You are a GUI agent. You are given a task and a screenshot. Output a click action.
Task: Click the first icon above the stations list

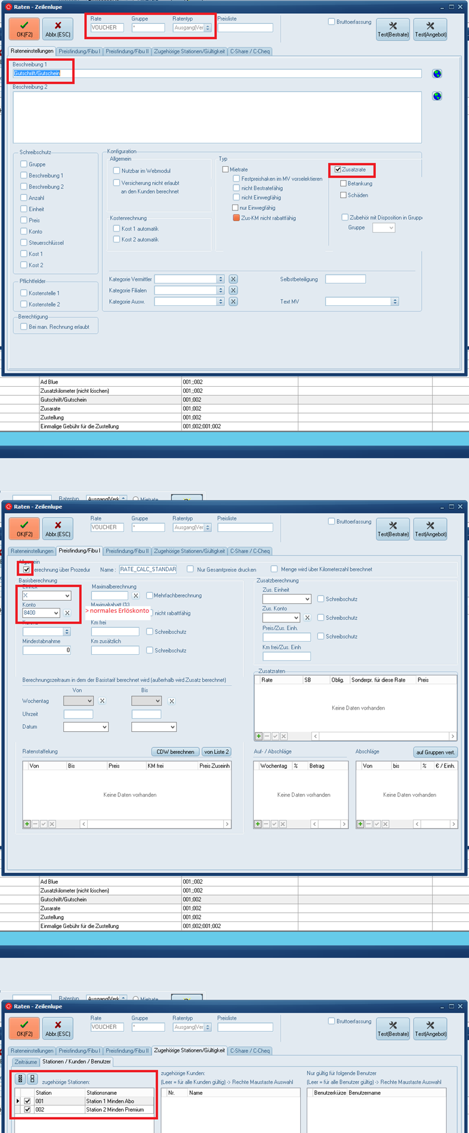[20, 1079]
